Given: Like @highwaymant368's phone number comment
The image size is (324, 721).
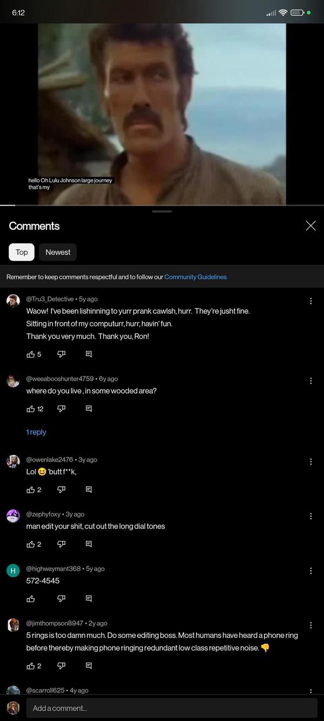Looking at the screenshot, I should 31,598.
